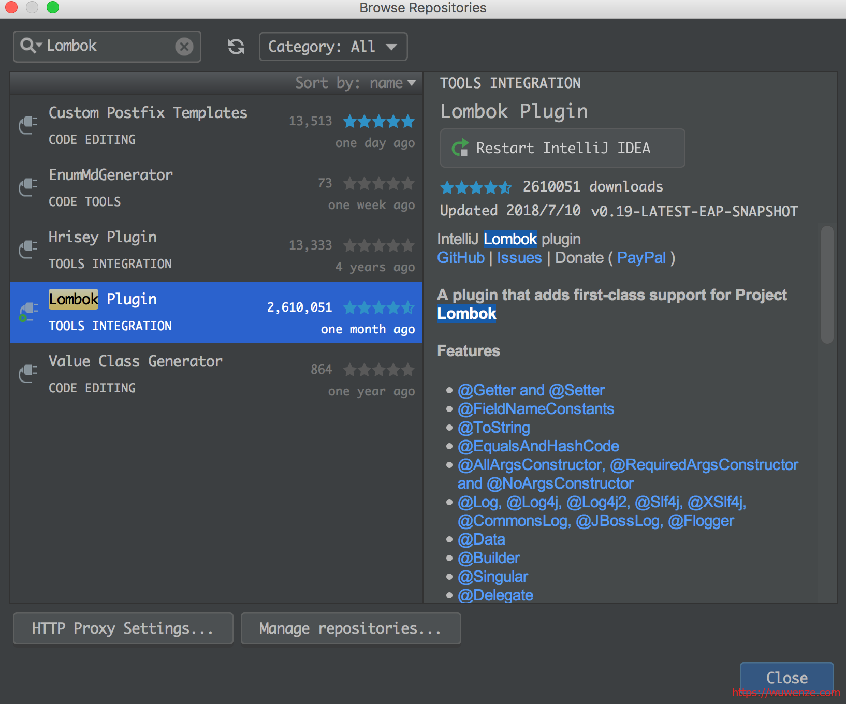
Task: Reload the plugin repository list
Action: (x=236, y=47)
